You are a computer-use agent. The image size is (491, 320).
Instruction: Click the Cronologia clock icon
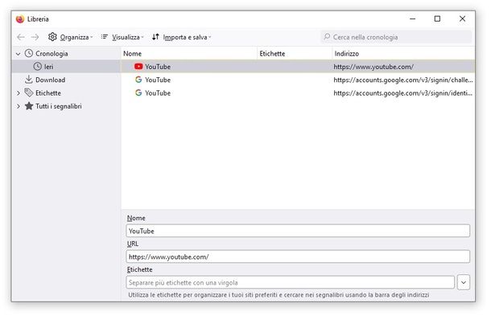pos(29,53)
